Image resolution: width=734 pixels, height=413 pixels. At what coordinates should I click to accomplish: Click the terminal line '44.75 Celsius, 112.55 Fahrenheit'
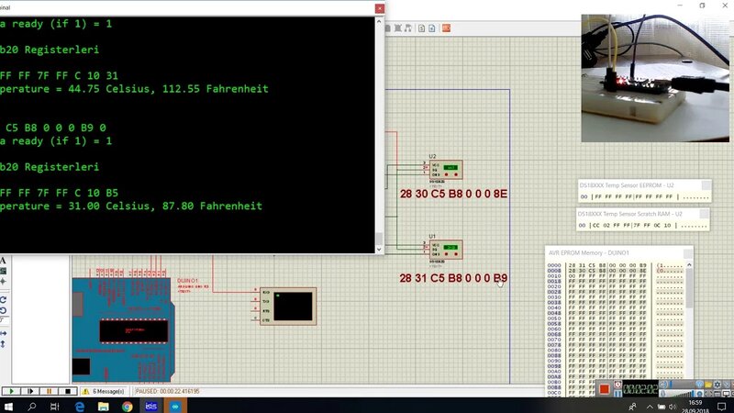tap(169, 89)
